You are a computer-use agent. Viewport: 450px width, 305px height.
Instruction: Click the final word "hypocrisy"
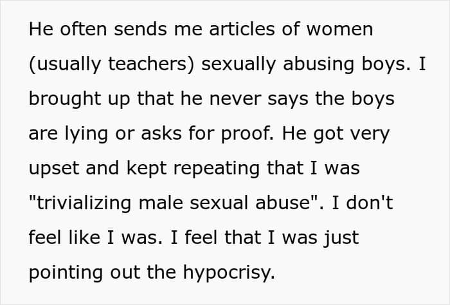pos(227,272)
